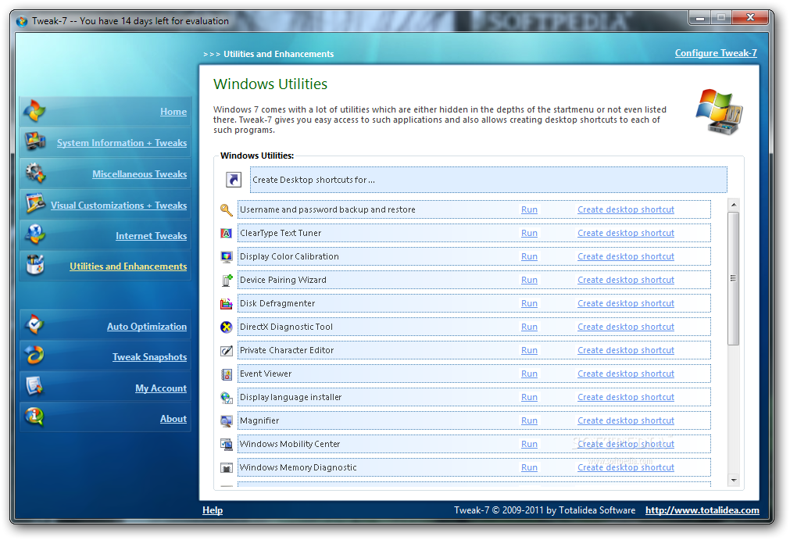Run Windows Mobility Center
790x540 pixels.
pyautogui.click(x=529, y=444)
